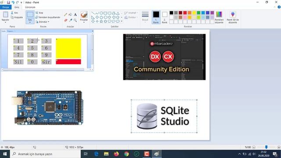The height and width of the screenshot is (158, 281).
Task: Open Customize Quick Access Toolbar arrow
Action: [x=22, y=3]
